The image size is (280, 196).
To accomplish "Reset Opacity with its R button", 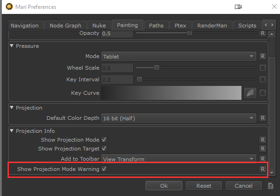I will [262, 34].
